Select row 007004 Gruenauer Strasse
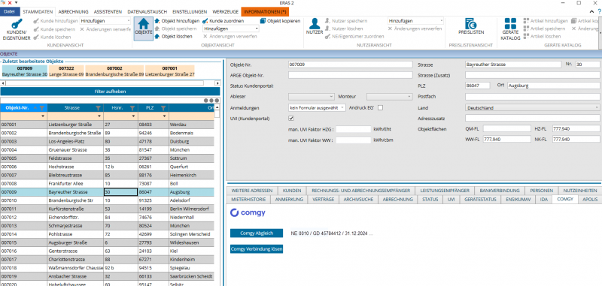602x286 pixels. pos(107,150)
